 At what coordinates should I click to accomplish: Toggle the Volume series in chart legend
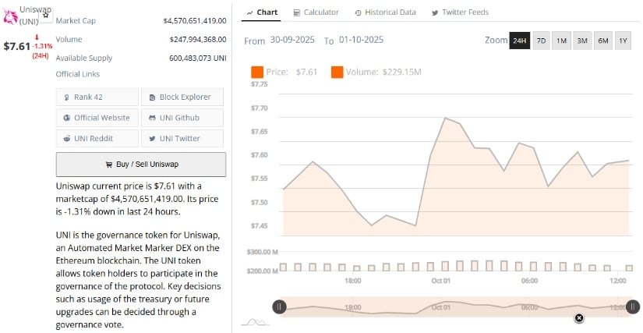337,72
